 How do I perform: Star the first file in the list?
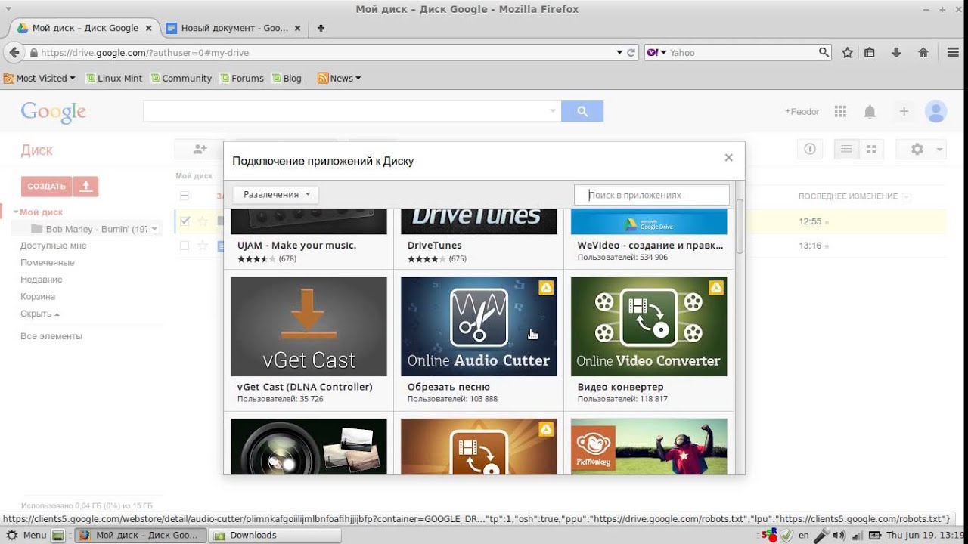click(x=202, y=221)
